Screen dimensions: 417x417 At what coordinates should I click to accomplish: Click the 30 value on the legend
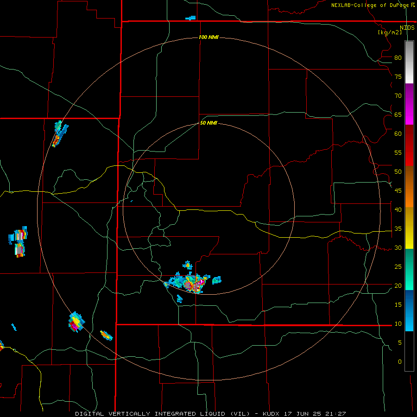(x=398, y=247)
